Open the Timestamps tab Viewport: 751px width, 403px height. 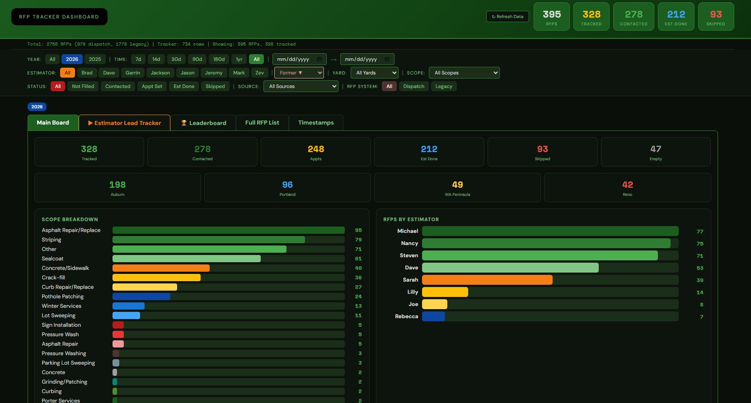316,123
